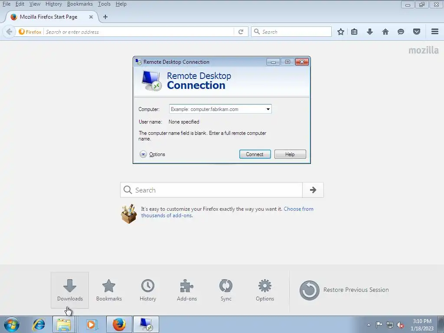Open Action Center flag icon
Screen dimensions: 444x333
point(379,324)
